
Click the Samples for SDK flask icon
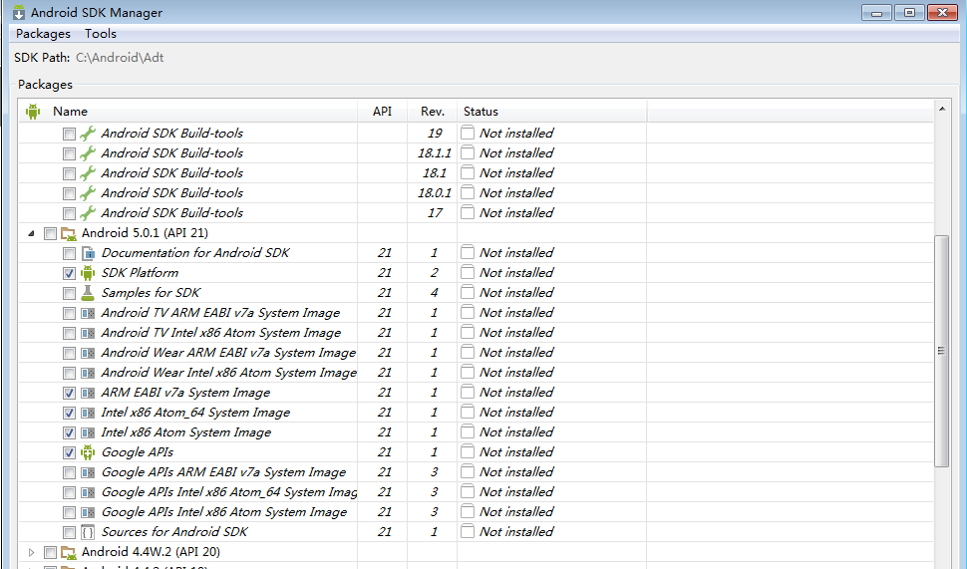coord(88,293)
